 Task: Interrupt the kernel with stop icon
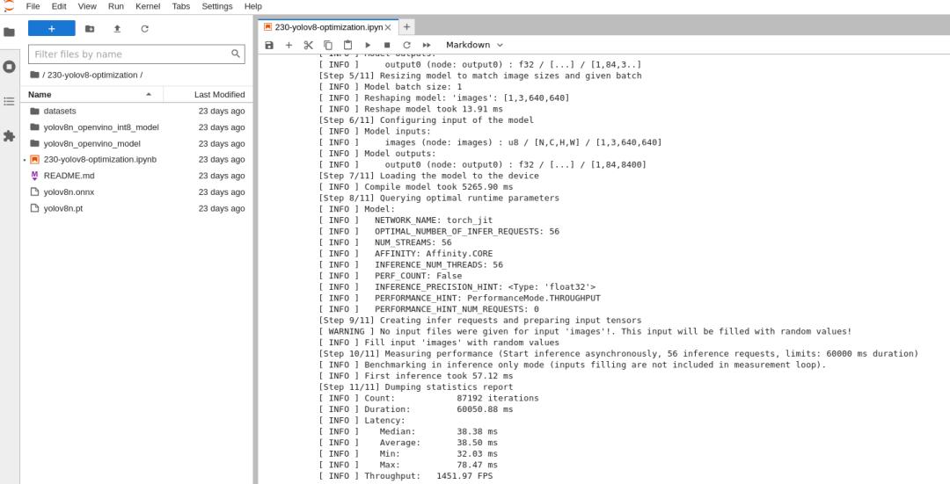[x=387, y=45]
